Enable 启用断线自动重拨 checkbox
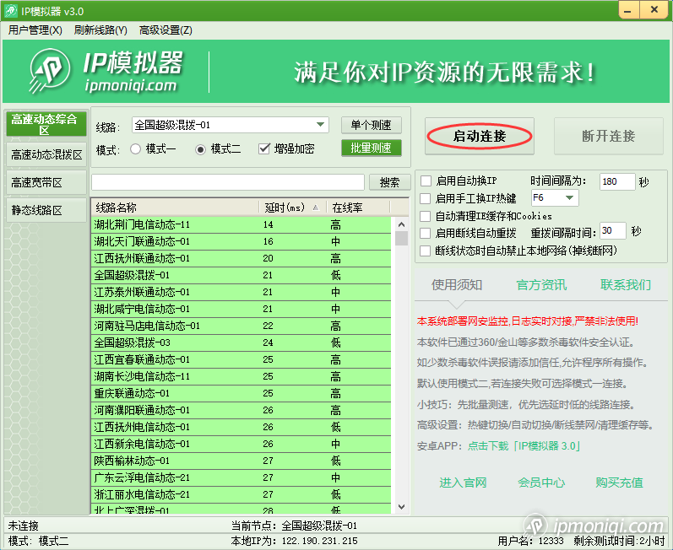Image resolution: width=673 pixels, height=550 pixels. tap(426, 232)
